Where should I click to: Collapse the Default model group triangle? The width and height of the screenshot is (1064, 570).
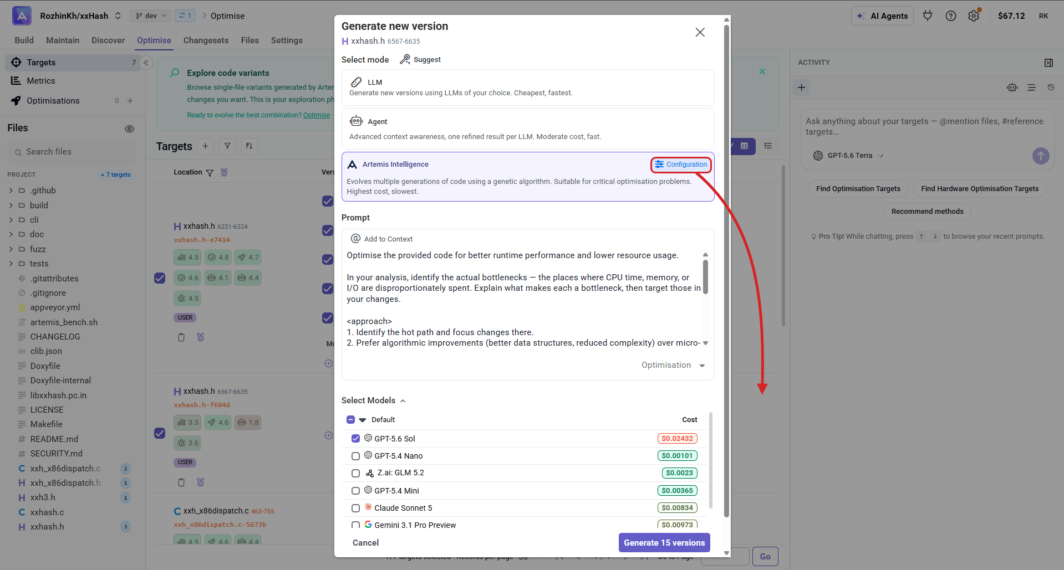tap(363, 420)
